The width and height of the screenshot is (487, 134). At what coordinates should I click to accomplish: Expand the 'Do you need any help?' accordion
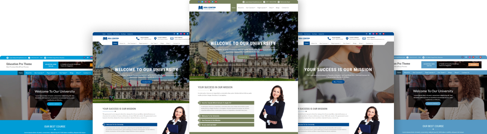click(x=226, y=125)
